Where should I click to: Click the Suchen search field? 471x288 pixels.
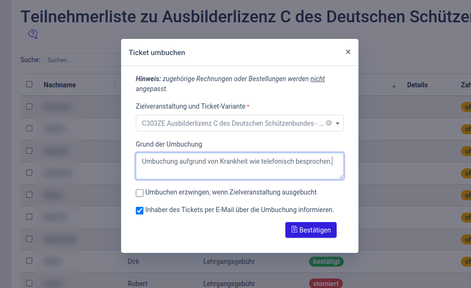click(82, 60)
